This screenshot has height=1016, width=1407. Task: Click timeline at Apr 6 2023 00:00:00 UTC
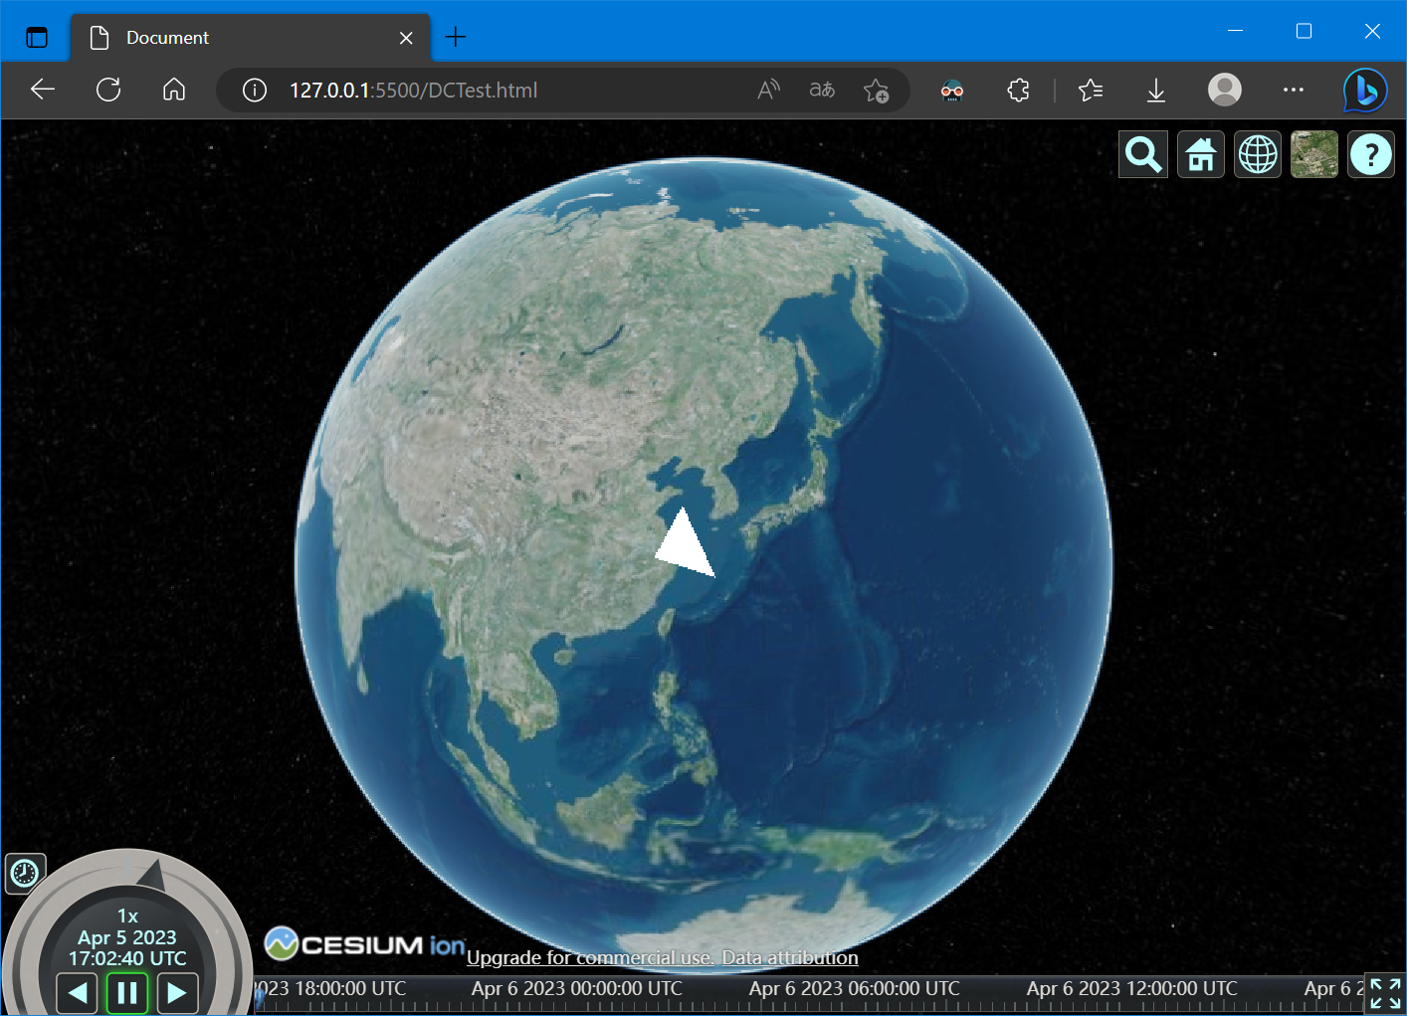[x=577, y=988]
